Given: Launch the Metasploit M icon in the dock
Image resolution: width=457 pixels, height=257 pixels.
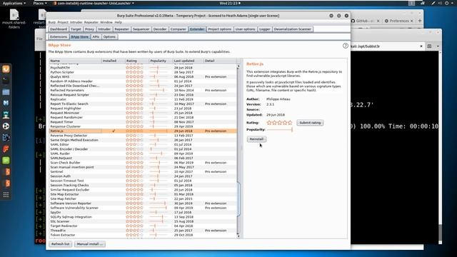Looking at the screenshot, I should click(6, 103).
